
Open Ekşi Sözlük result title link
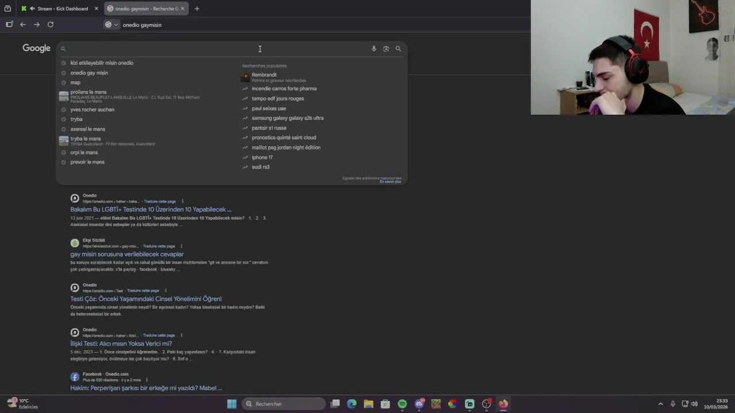pos(127,254)
